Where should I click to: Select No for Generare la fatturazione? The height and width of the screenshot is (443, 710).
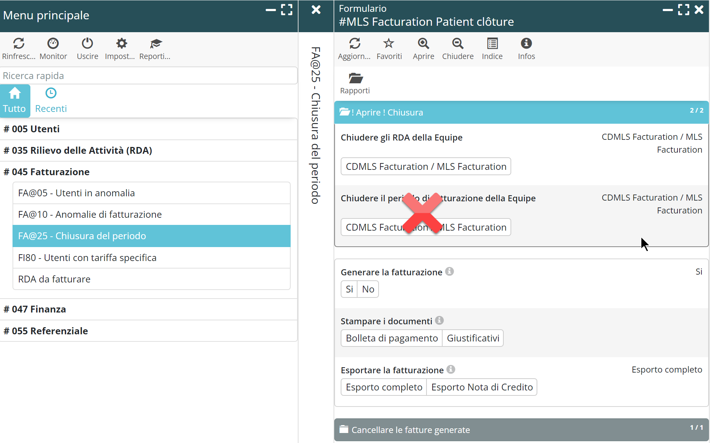coord(368,289)
